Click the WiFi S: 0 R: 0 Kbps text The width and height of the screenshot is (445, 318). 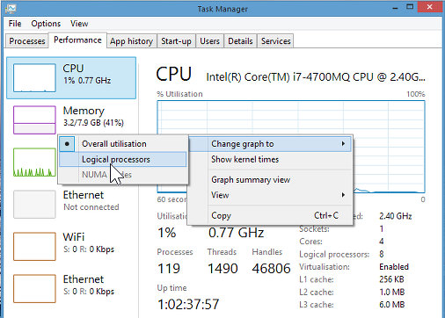(x=89, y=249)
